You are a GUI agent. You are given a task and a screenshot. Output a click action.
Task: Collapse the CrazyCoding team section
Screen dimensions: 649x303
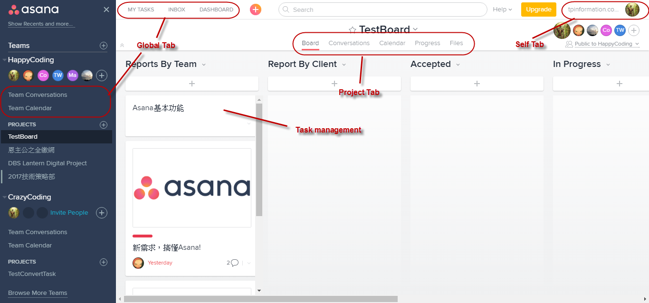pos(4,197)
